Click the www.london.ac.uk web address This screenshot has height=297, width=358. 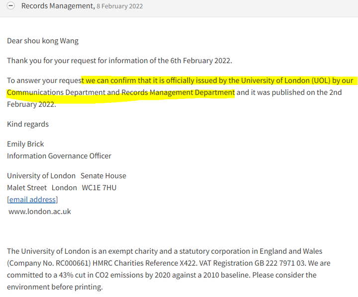[x=40, y=212]
